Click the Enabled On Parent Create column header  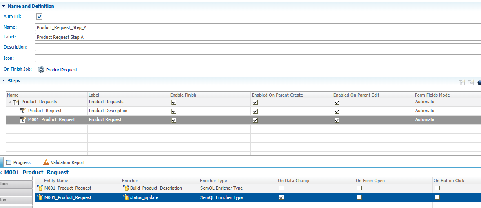291,95
